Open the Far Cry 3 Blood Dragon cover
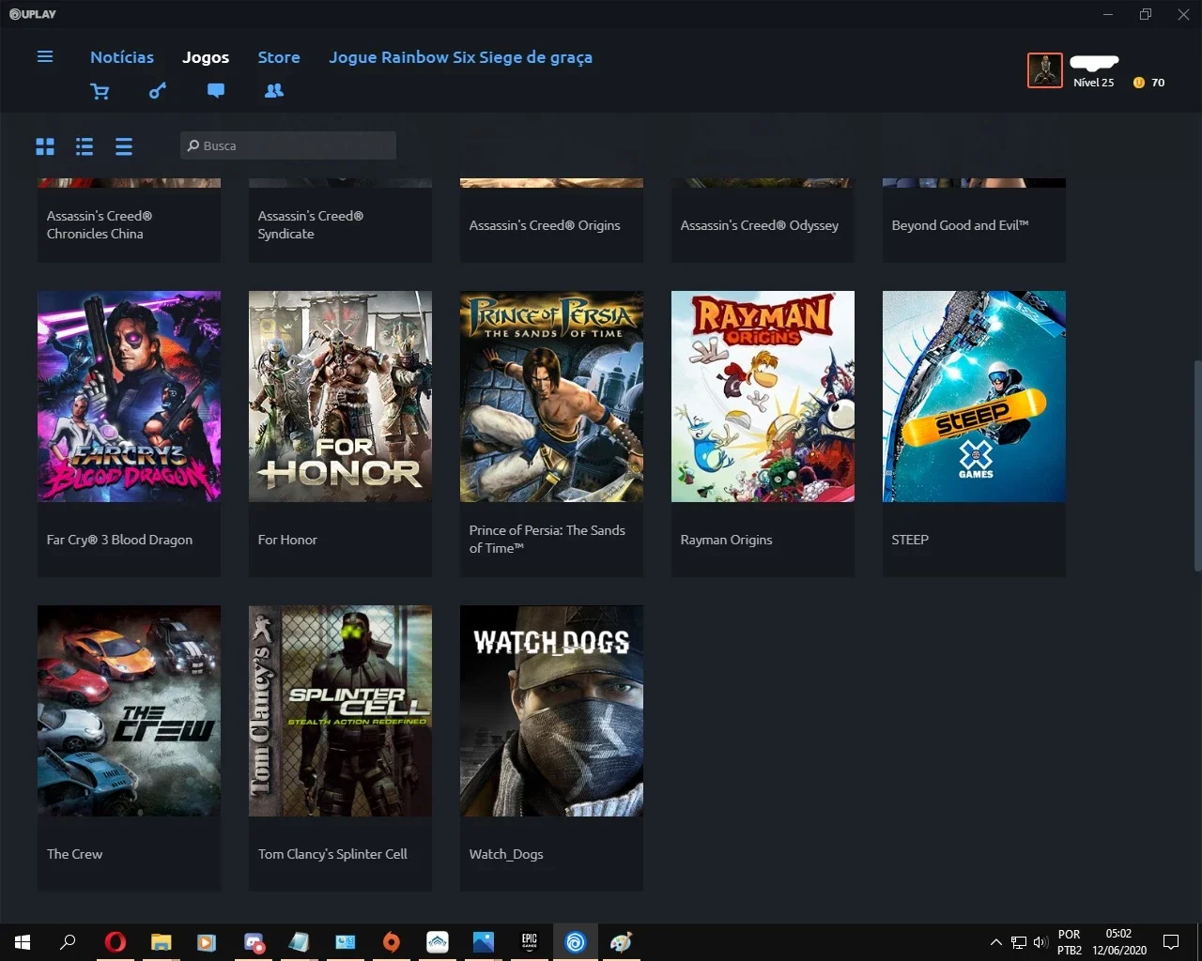Image resolution: width=1202 pixels, height=961 pixels. 130,396
